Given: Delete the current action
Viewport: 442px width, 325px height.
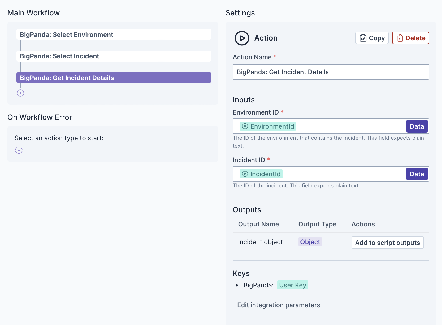Looking at the screenshot, I should [410, 38].
